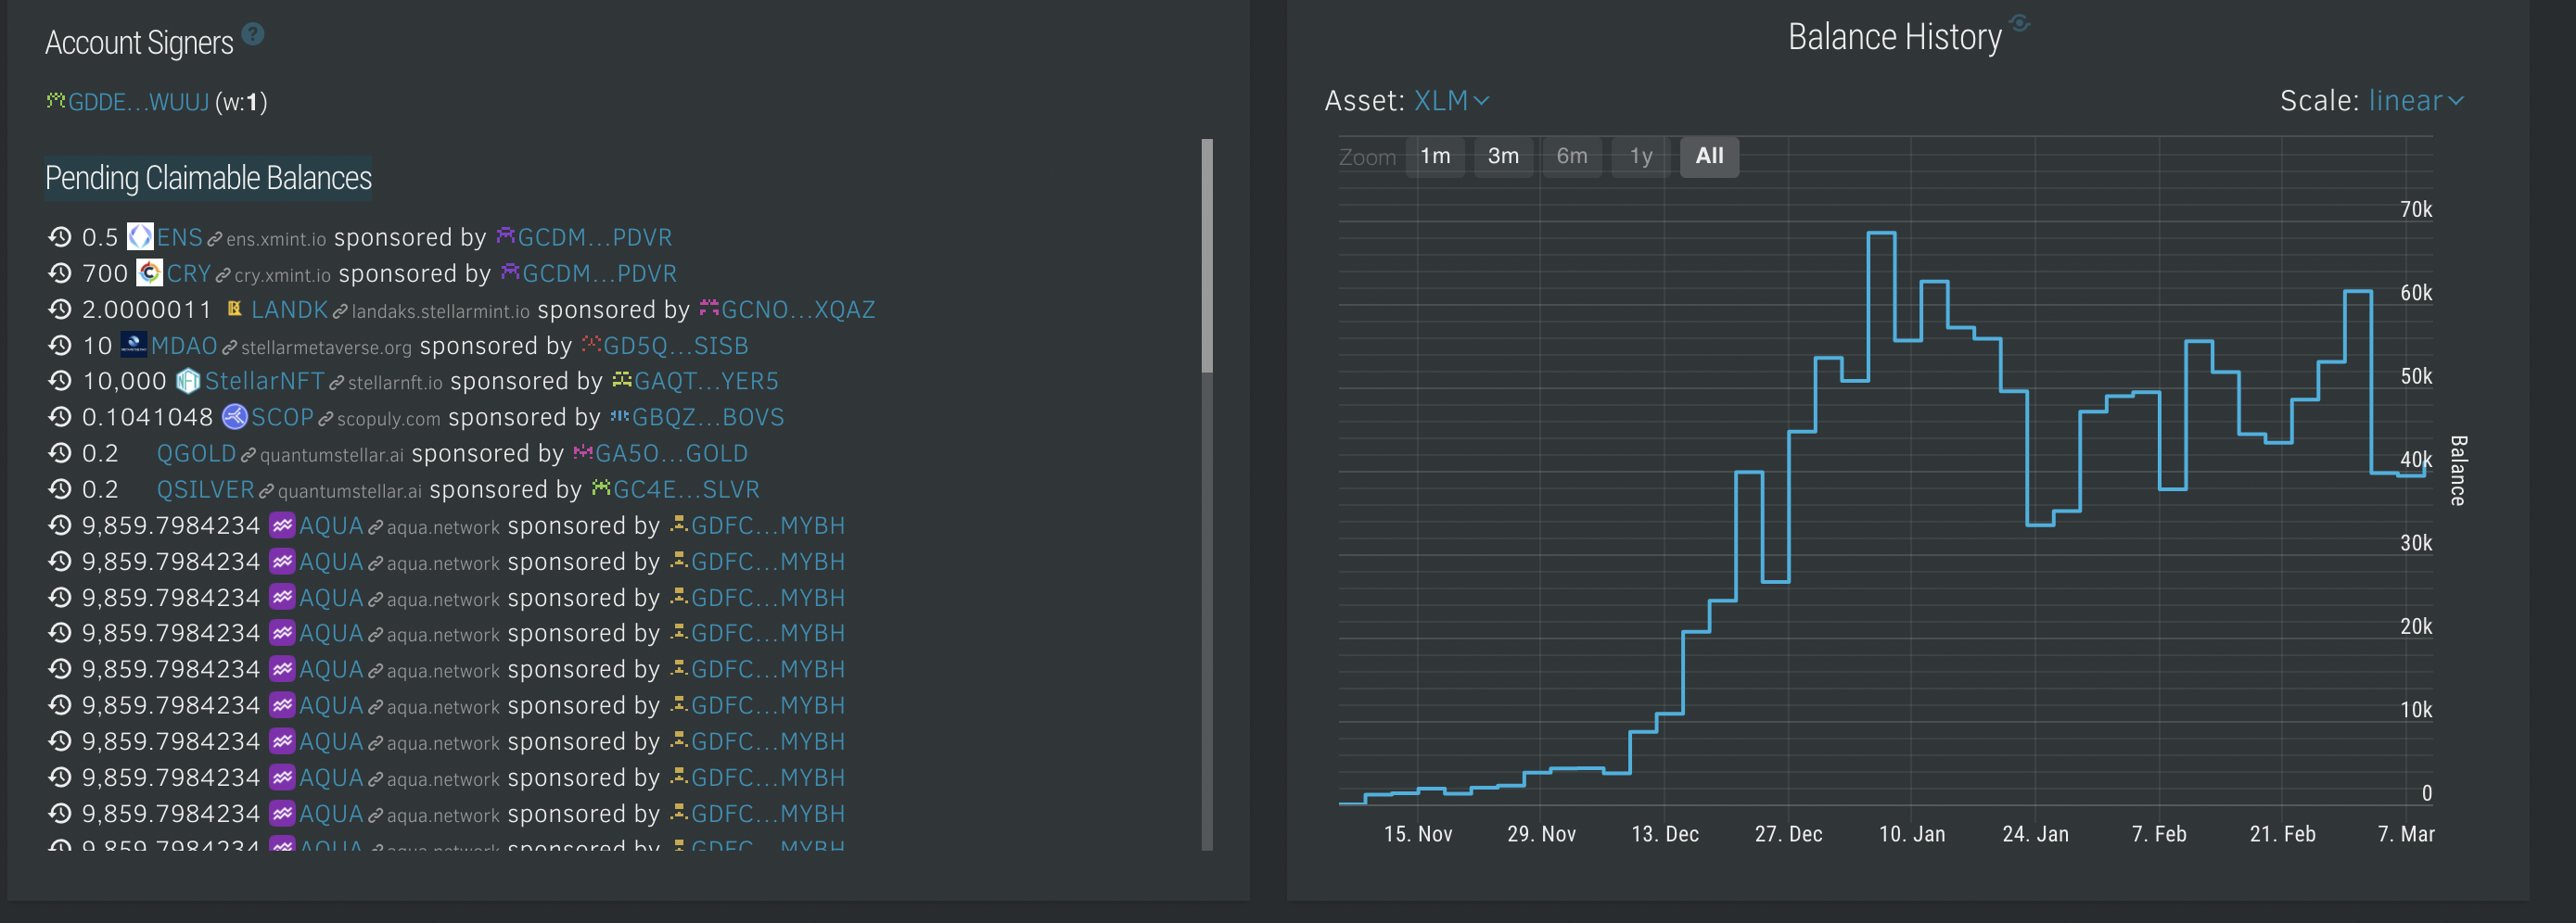Click the clock icon on the ENS row
Viewport: 2576px width, 923px height.
tap(60, 236)
